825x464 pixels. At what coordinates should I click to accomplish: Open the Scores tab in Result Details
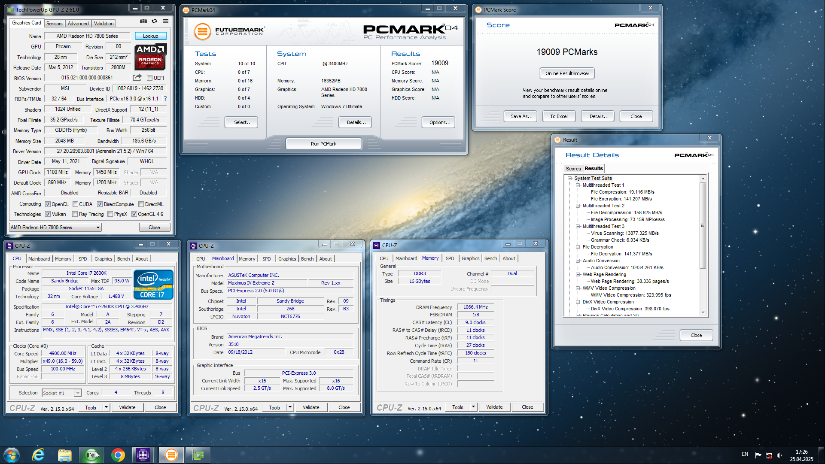tap(573, 169)
